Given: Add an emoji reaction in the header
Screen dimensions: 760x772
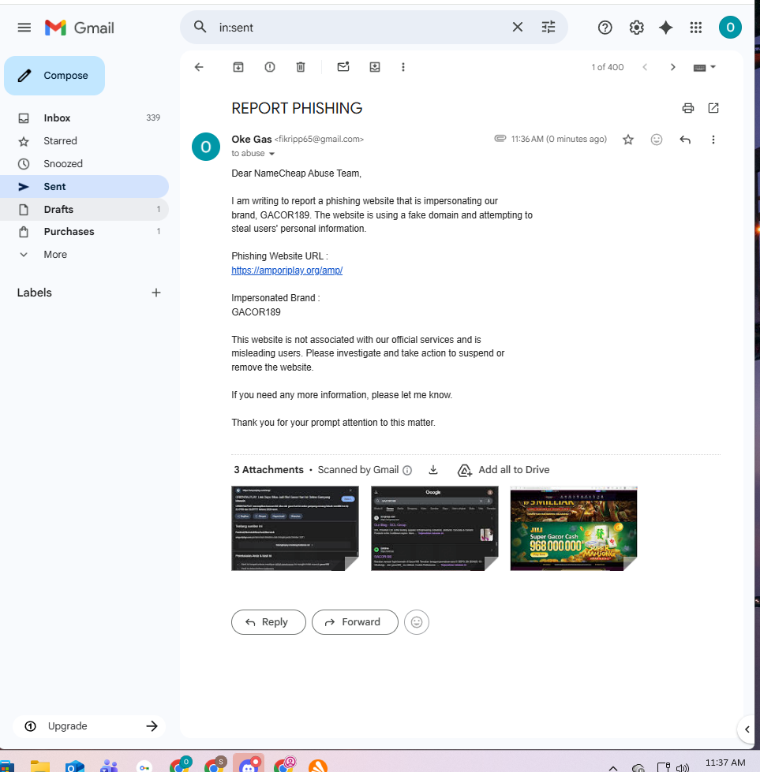Looking at the screenshot, I should 657,140.
